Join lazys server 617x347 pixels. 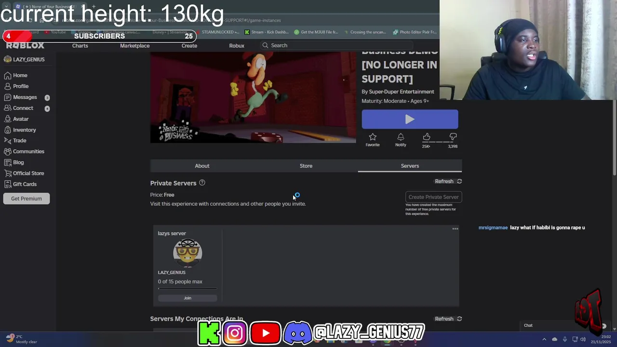point(188,298)
